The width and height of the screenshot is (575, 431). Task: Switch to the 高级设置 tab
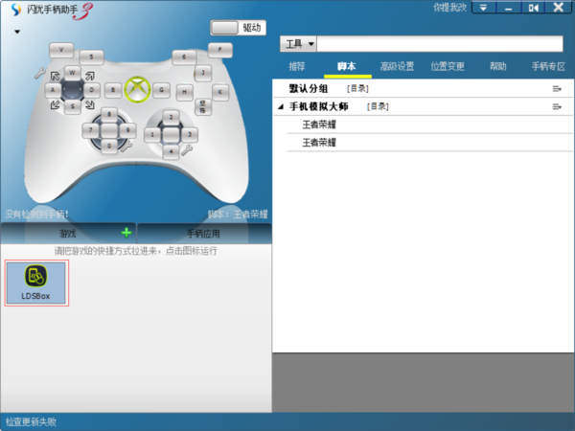tap(396, 67)
